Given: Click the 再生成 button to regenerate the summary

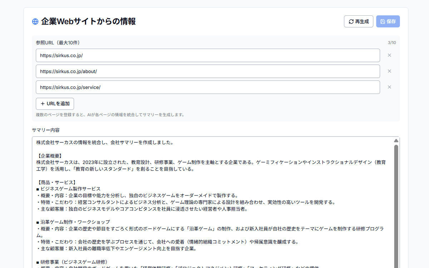Looking at the screenshot, I should click(359, 21).
